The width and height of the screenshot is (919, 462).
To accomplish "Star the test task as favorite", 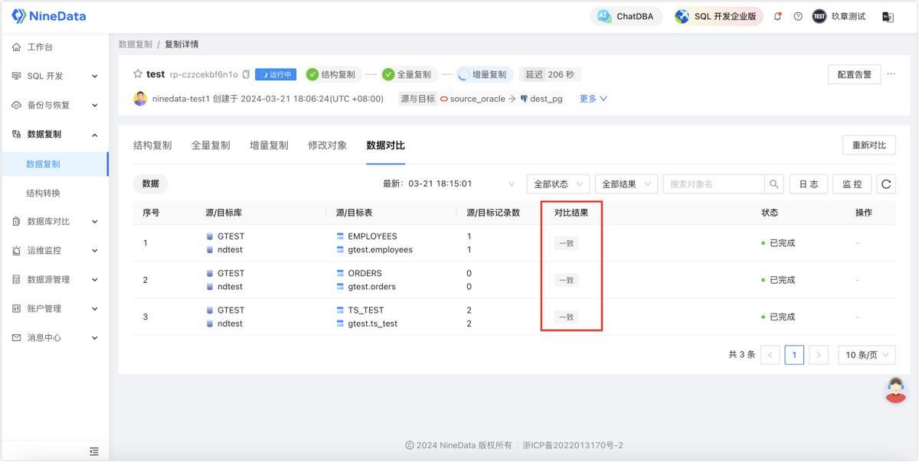I will pyautogui.click(x=138, y=74).
